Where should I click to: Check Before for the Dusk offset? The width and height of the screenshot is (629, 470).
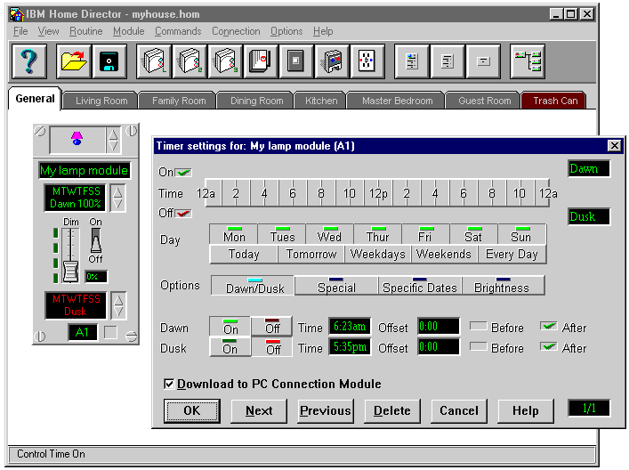(478, 346)
